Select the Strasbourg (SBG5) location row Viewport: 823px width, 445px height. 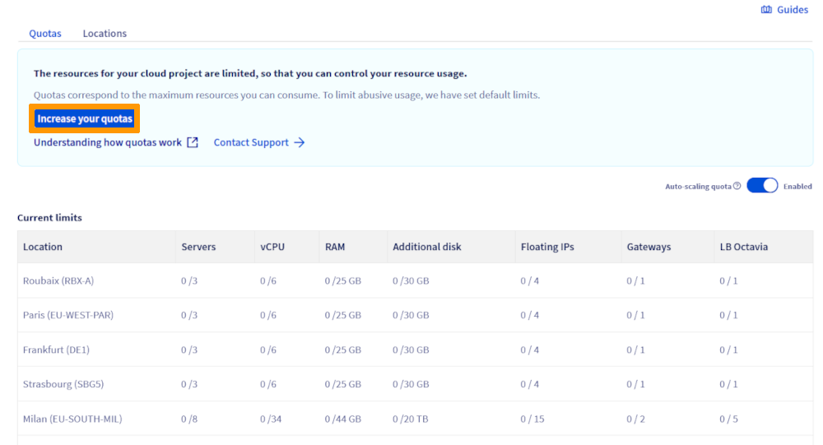pyautogui.click(x=63, y=385)
